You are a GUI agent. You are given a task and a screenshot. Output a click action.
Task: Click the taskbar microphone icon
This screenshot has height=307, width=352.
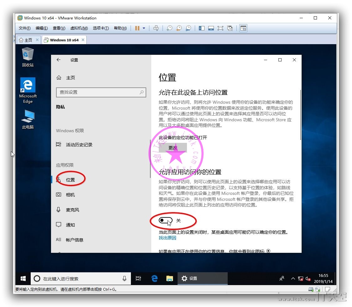(x=125, y=278)
